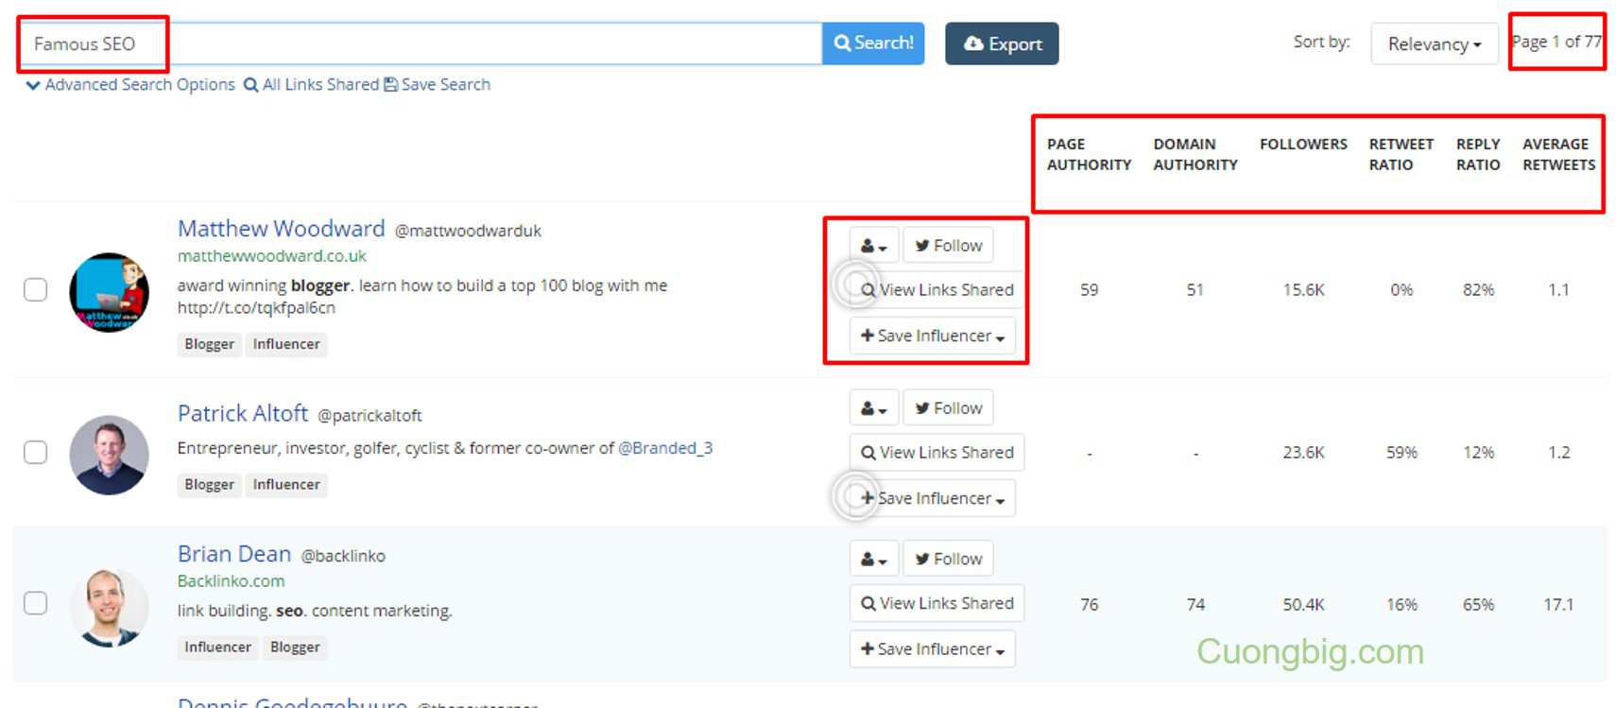
Task: Focus the Famous SEO search field
Action: pos(421,43)
